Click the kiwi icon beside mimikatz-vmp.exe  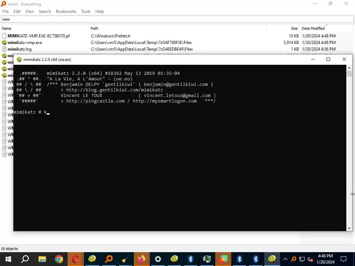click(4, 42)
